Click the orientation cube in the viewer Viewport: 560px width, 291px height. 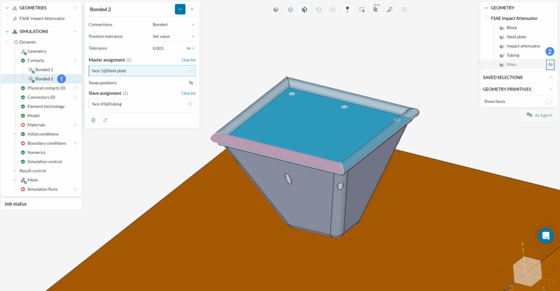pyautogui.click(x=527, y=271)
